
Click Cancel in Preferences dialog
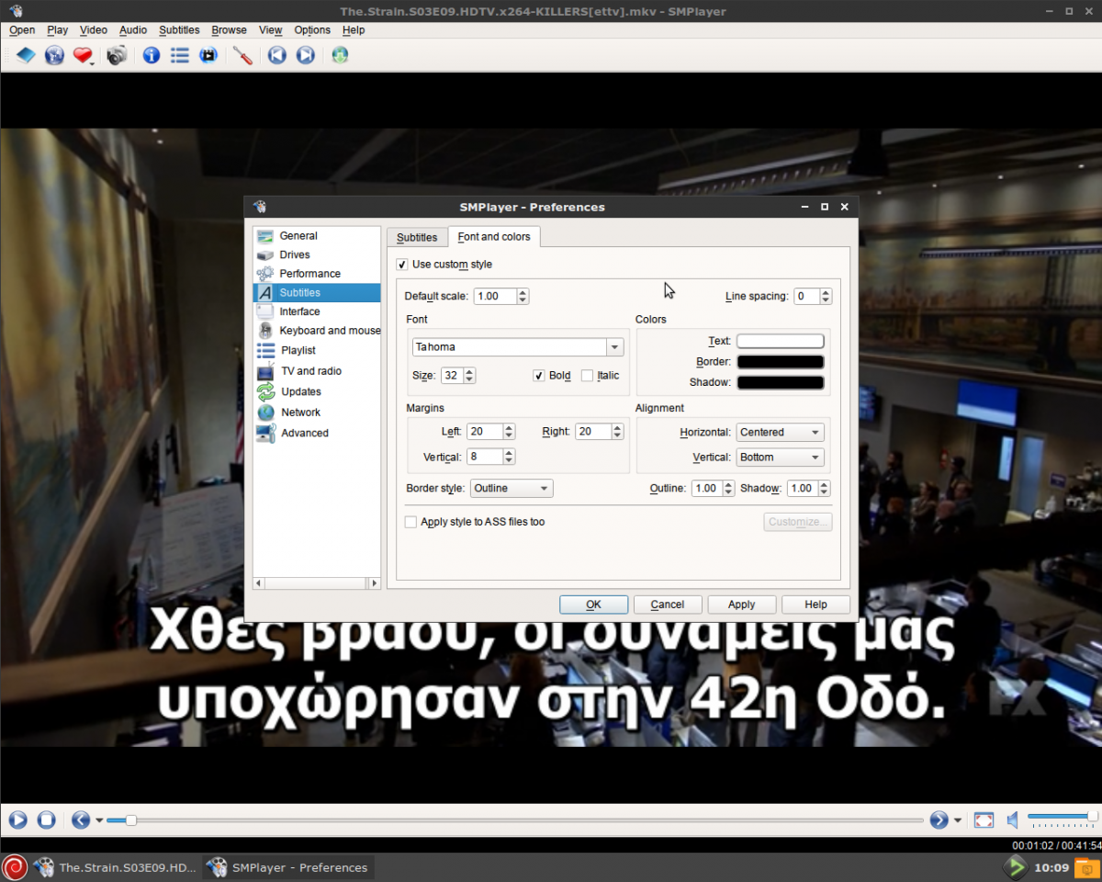(668, 605)
